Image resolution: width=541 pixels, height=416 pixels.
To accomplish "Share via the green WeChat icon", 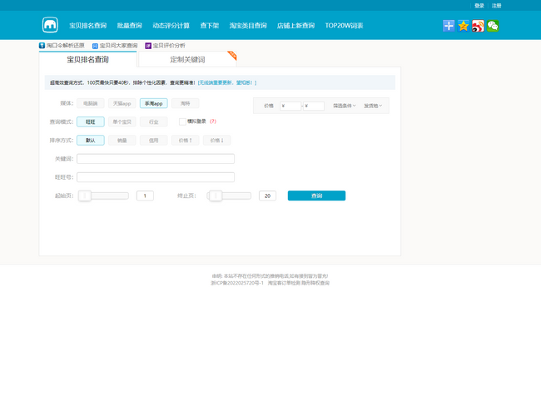I will 493,26.
